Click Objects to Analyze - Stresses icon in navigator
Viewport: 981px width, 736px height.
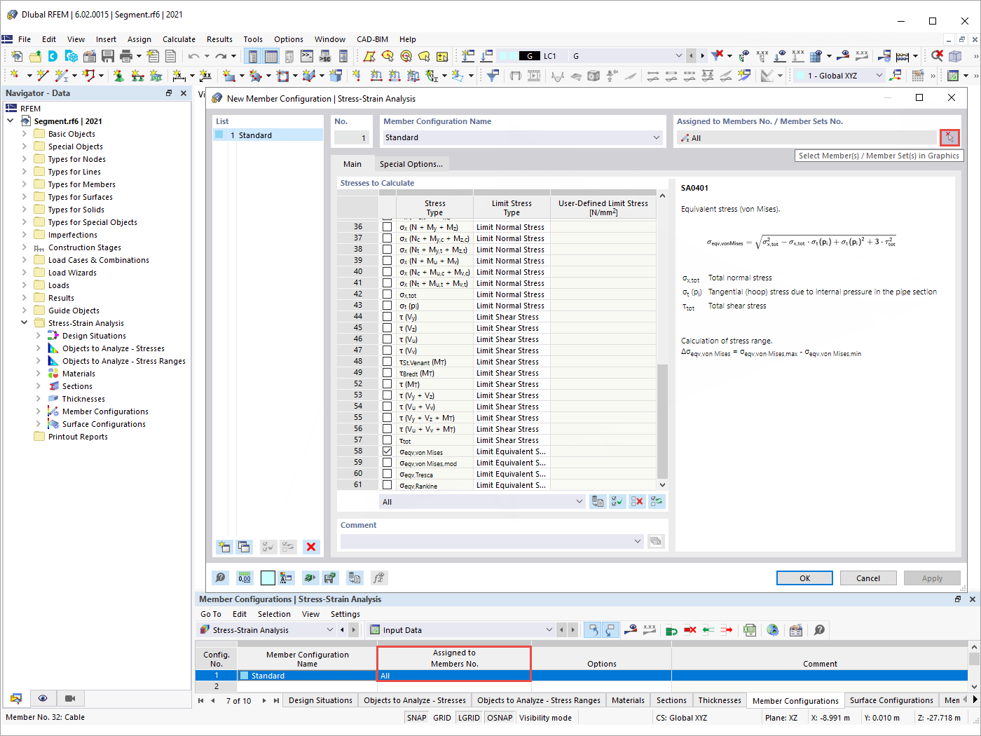(53, 348)
